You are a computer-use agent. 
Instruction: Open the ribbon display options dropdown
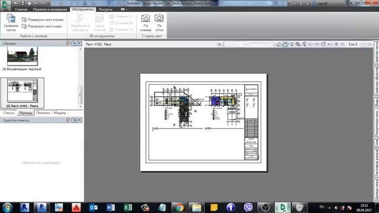(124, 9)
